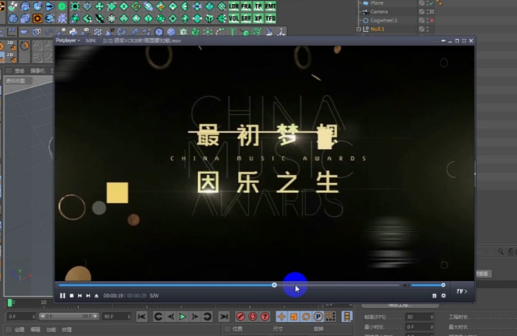Select the VOL toolbar button

pyautogui.click(x=234, y=18)
